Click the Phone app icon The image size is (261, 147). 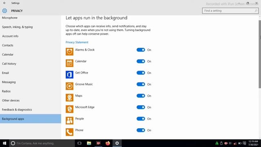coord(69,132)
